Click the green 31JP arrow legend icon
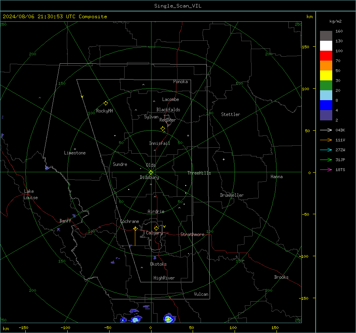This screenshot has width=356, height=333. pyautogui.click(x=326, y=160)
